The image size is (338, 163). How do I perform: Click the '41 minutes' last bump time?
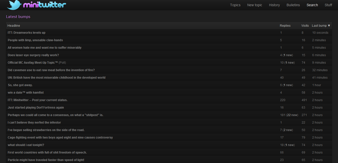[x=320, y=78]
